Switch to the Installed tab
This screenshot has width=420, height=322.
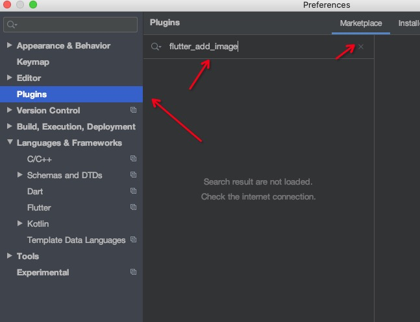409,23
